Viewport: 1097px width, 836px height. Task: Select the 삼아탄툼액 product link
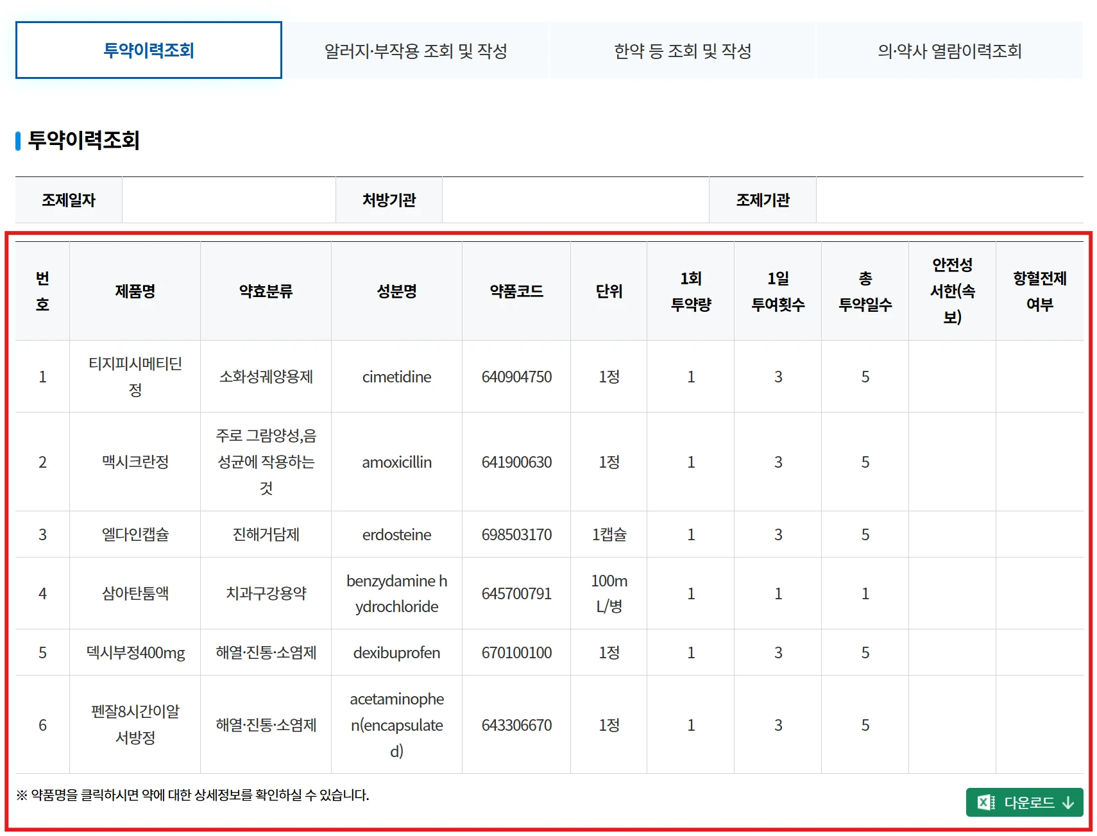click(x=135, y=593)
